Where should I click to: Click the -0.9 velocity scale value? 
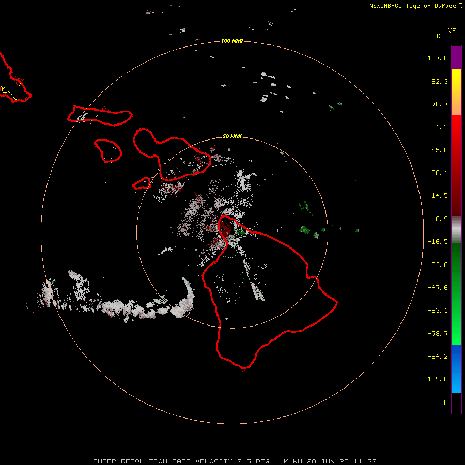pyautogui.click(x=440, y=219)
